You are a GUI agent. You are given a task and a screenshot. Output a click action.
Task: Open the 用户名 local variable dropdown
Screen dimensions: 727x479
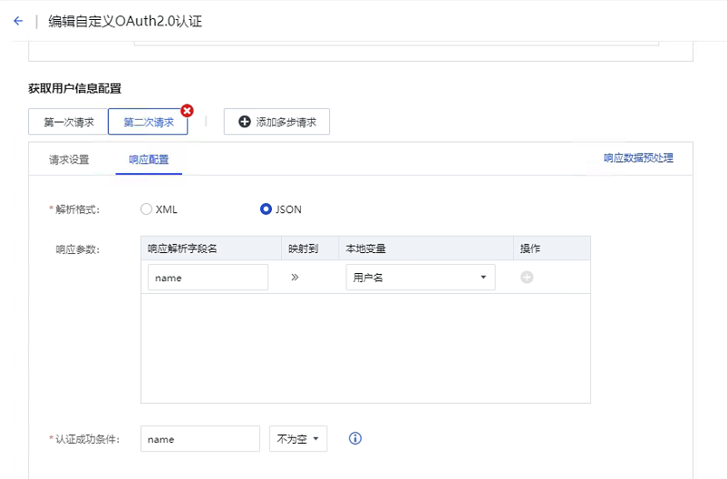click(420, 278)
